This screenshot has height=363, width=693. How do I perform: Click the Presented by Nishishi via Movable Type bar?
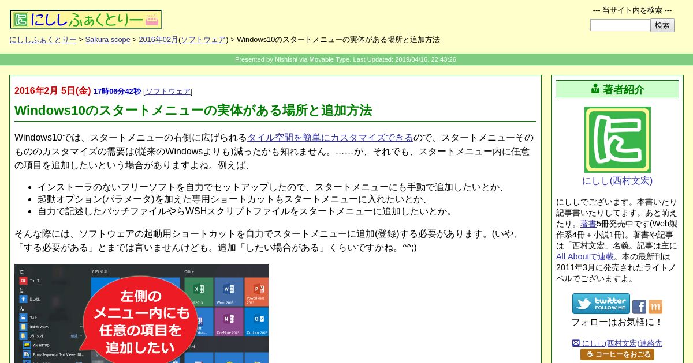346,59
